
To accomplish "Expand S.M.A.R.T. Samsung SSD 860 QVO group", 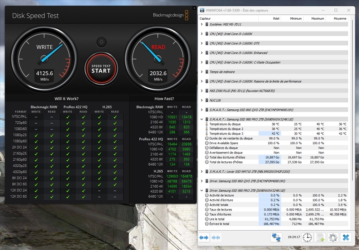I will (x=201, y=110).
